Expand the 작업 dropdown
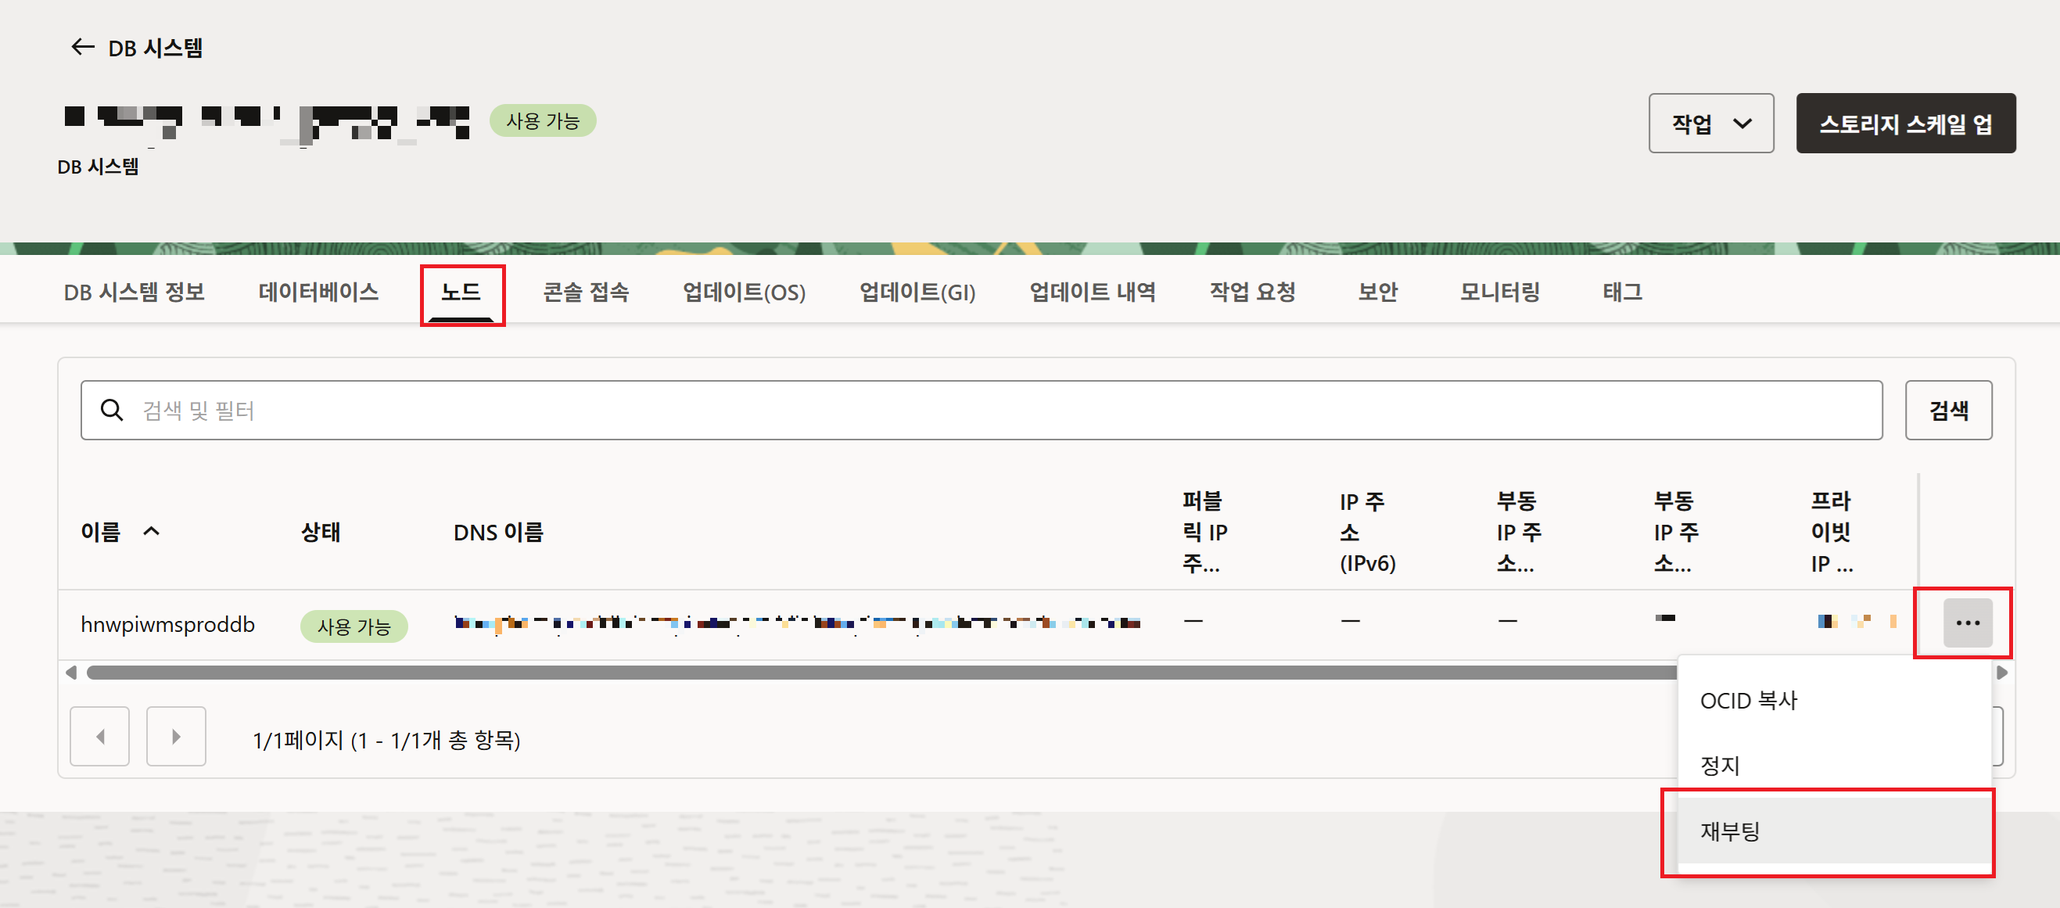The height and width of the screenshot is (908, 2060). pyautogui.click(x=1710, y=124)
